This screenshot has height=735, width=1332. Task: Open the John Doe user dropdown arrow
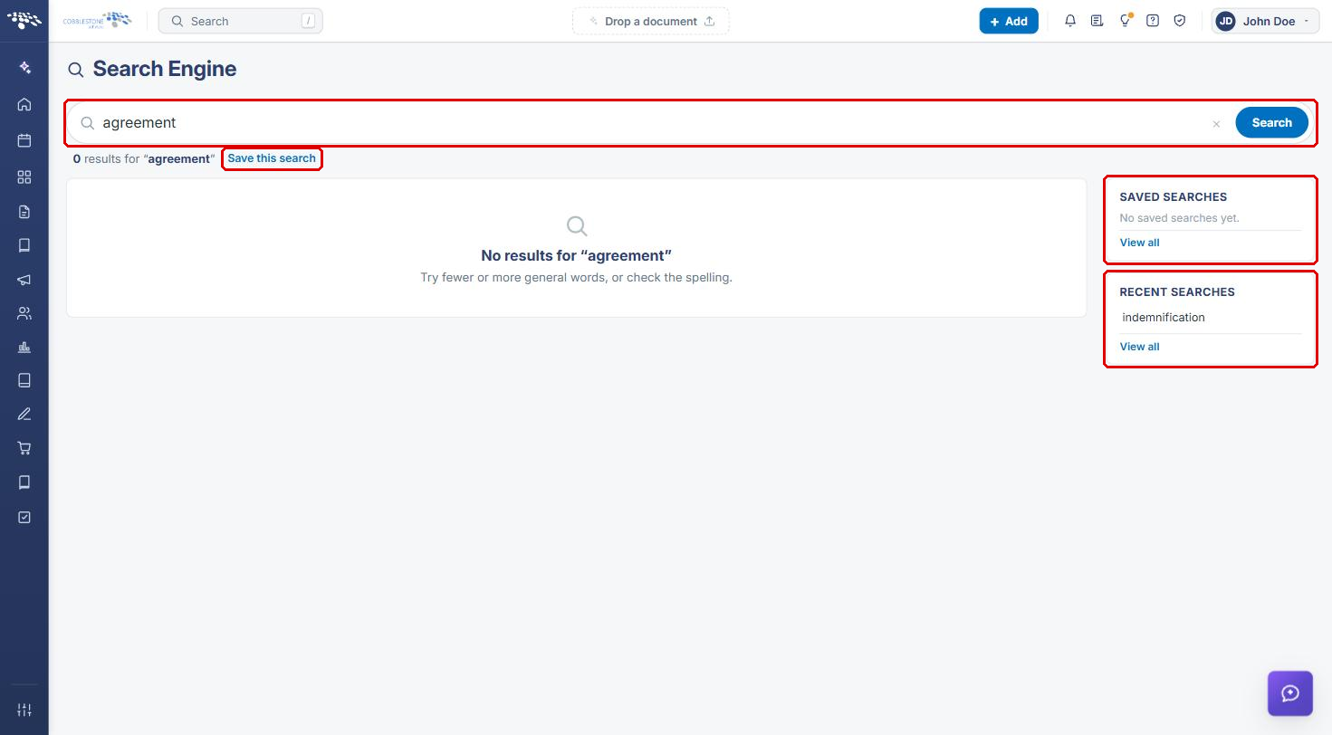1307,21
